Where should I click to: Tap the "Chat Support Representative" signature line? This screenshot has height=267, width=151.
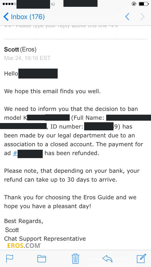(45, 239)
